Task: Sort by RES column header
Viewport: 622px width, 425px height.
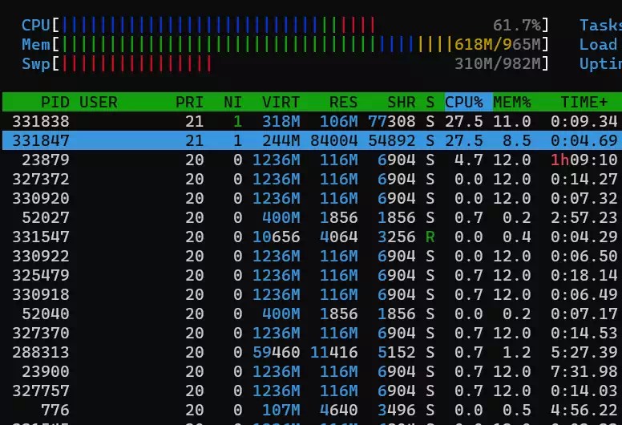Action: pos(344,103)
